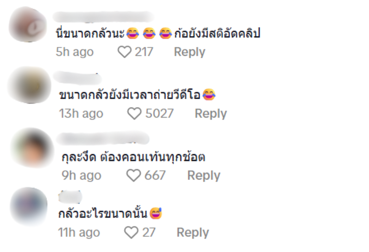Like the comment with 667 likes
The image size is (369, 252).
tap(133, 175)
